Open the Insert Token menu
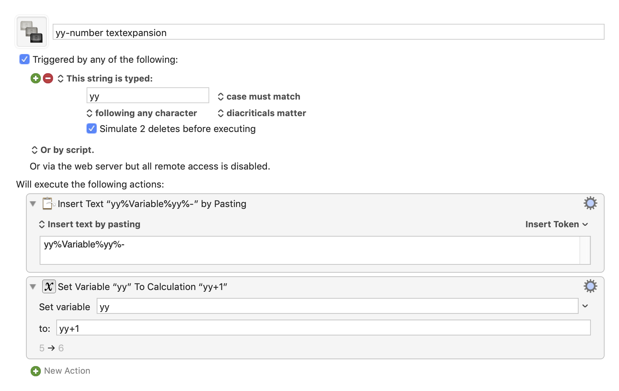 (557, 224)
